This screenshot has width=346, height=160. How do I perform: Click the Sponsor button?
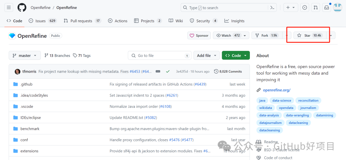point(199,36)
